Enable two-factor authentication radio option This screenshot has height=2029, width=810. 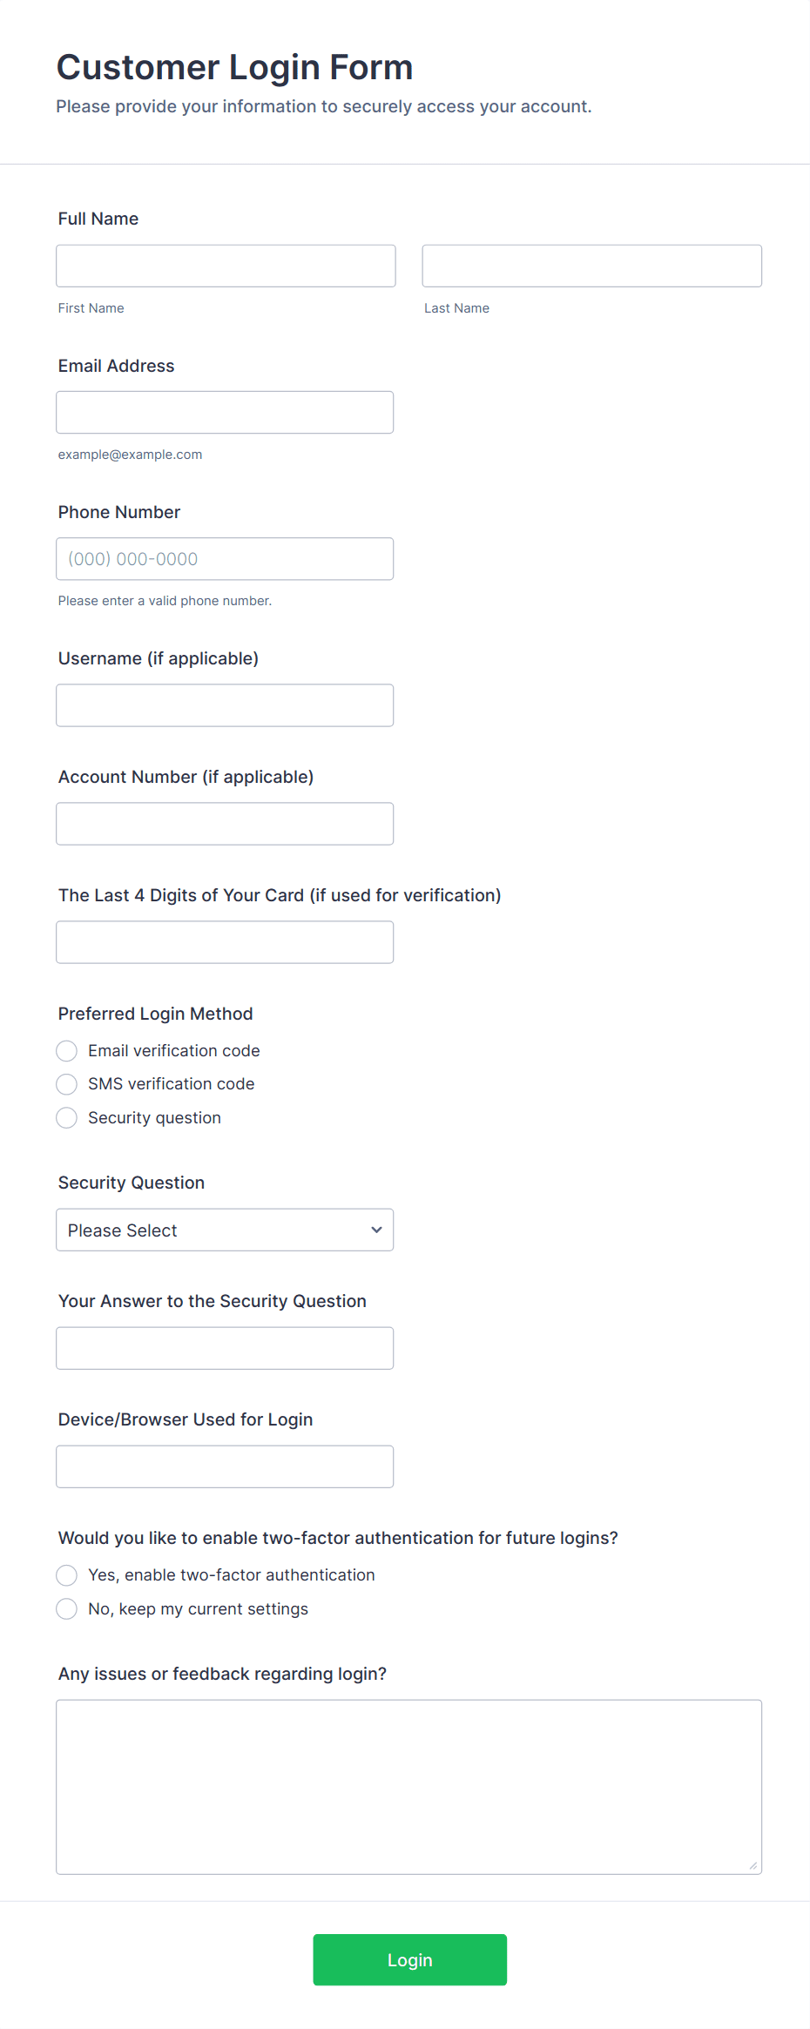pyautogui.click(x=67, y=1575)
